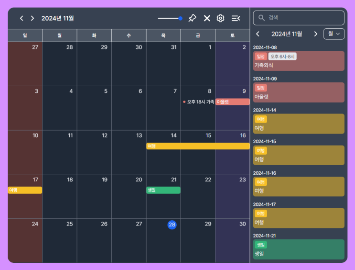Click the search magnifier icon
Image resolution: width=355 pixels, height=270 pixels.
261,18
